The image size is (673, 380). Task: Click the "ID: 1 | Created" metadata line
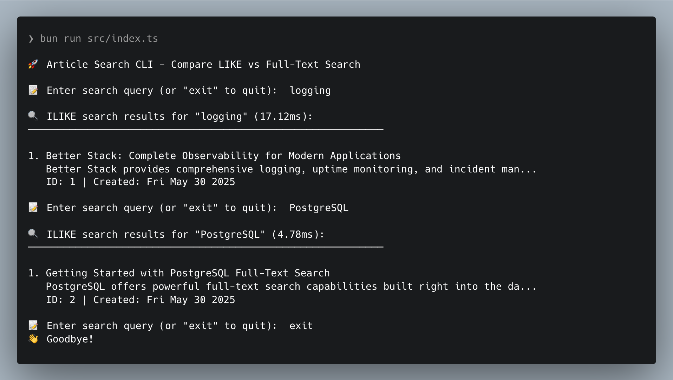pos(140,182)
